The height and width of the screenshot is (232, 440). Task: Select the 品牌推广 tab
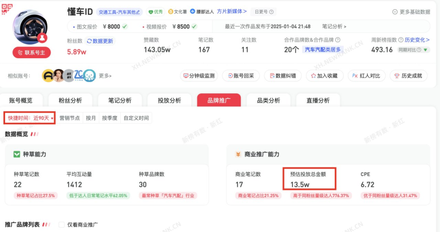pyautogui.click(x=219, y=100)
